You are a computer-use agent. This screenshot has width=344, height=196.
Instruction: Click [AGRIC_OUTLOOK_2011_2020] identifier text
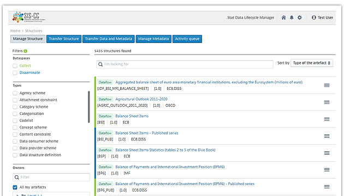[x=122, y=106]
